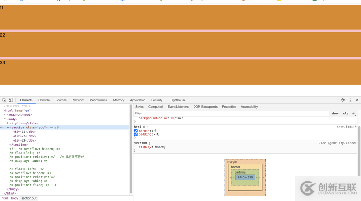This screenshot has width=361, height=201.
Task: Click the pink background-color swatch
Action: coord(173,118)
